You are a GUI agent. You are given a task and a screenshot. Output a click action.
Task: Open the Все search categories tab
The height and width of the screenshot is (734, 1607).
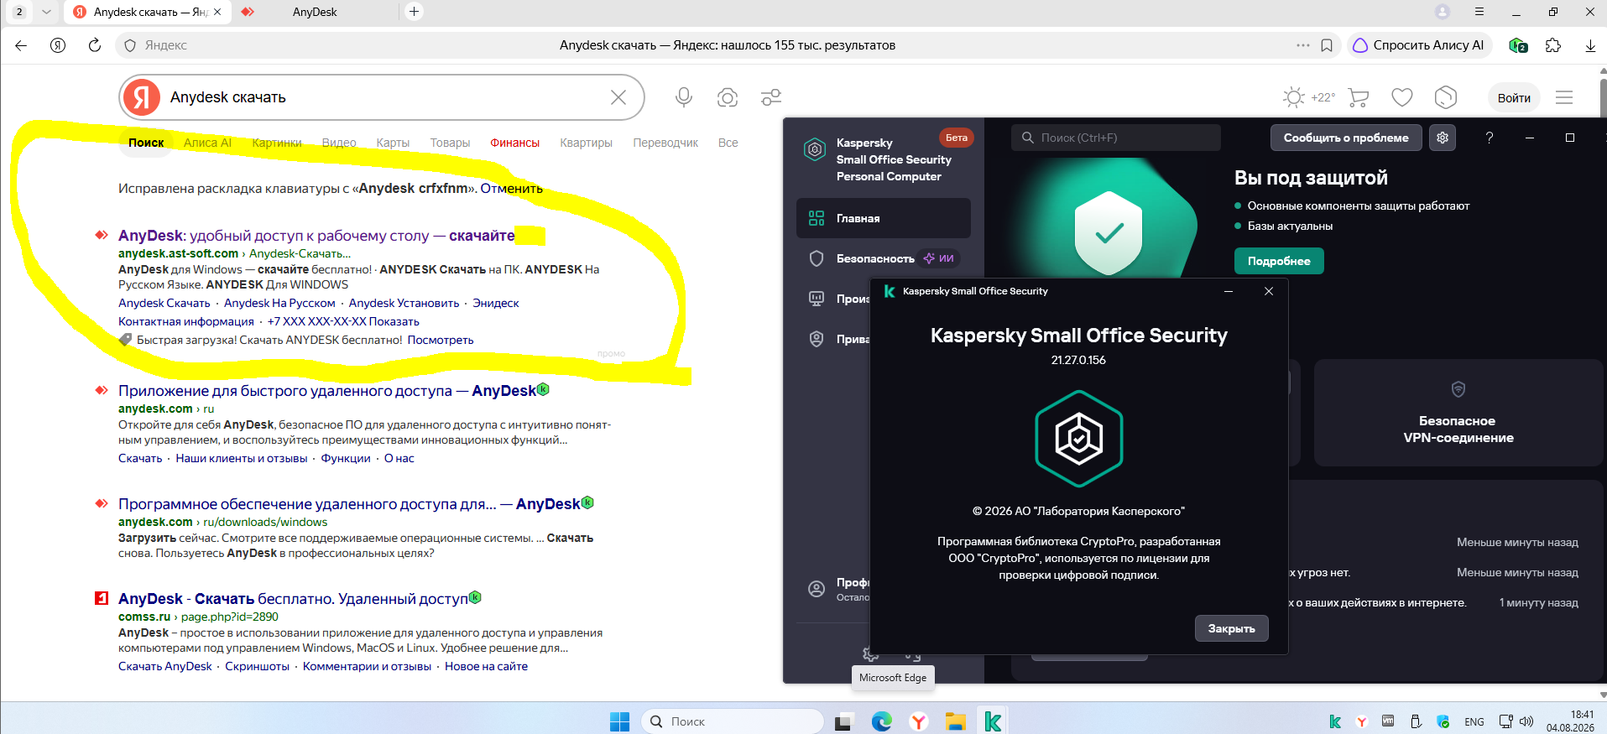click(728, 143)
